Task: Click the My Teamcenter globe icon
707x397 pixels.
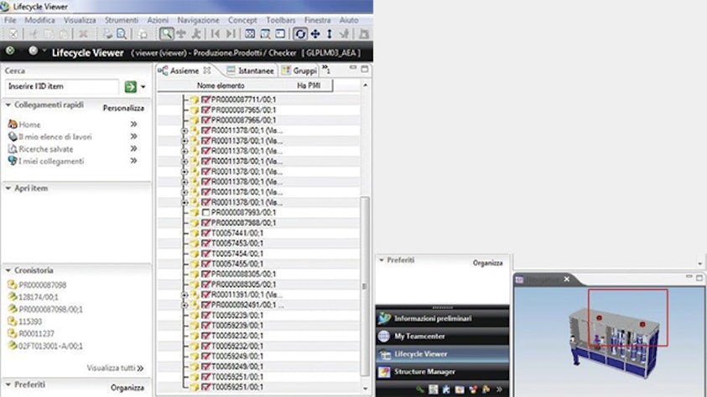Action: 384,336
